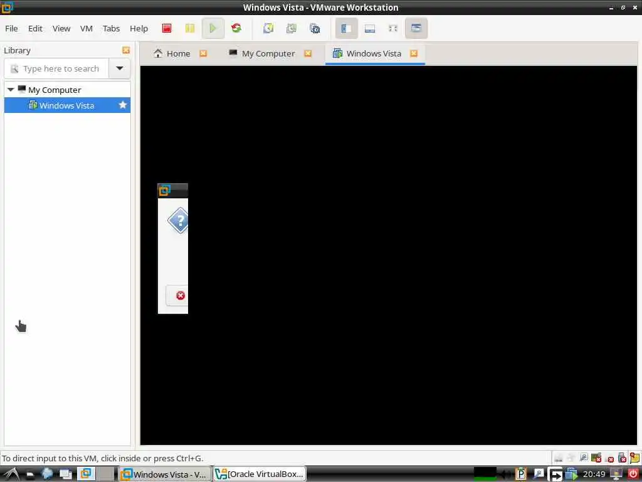Click the red power off VM button
Viewport: 642px width, 482px height.
[x=167, y=28]
